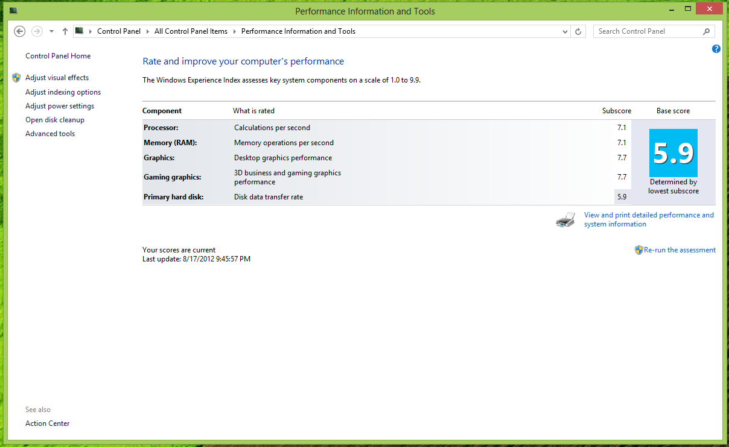Open Action Center under See also

click(x=48, y=424)
